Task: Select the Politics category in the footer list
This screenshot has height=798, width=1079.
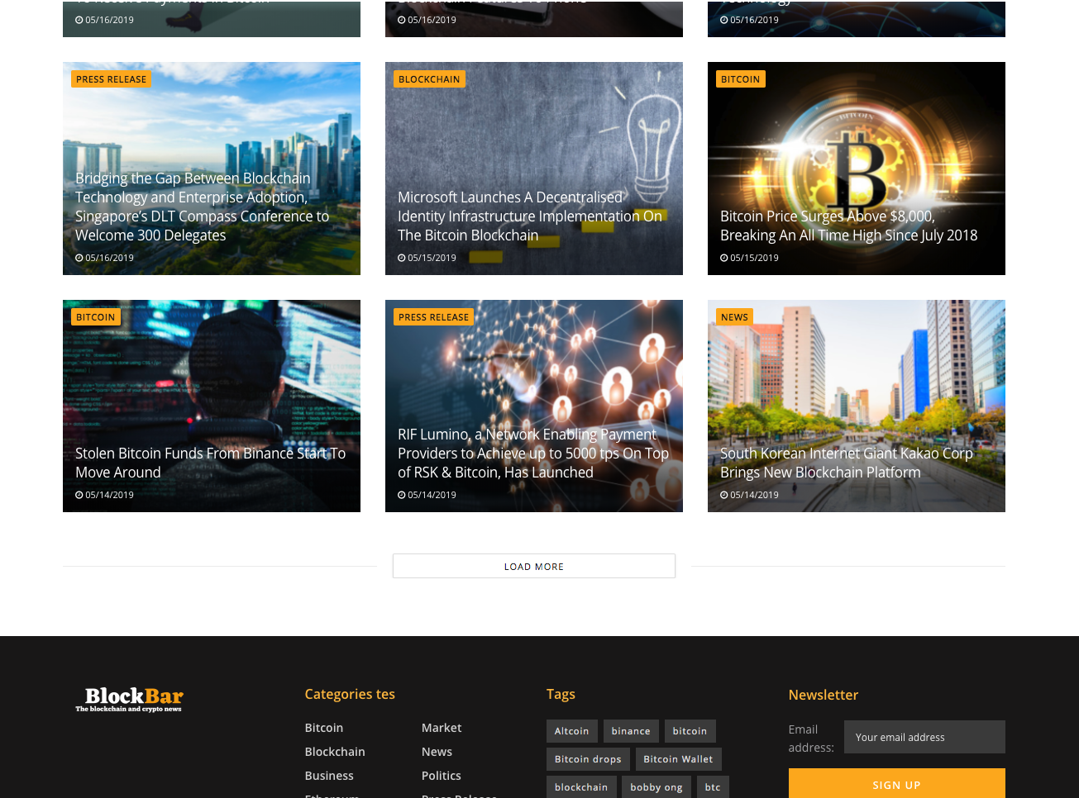Action: point(442,776)
